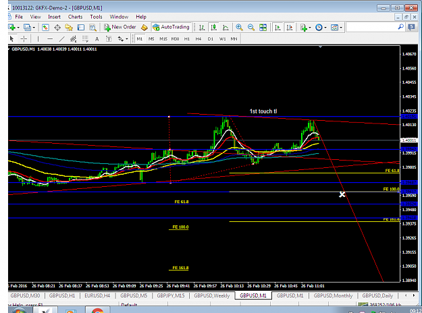This screenshot has height=313, width=422.
Task: Open the Insert menu
Action: coord(55,17)
